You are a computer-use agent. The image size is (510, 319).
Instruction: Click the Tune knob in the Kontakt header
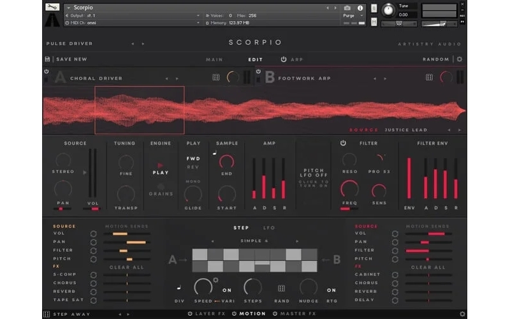[388, 10]
